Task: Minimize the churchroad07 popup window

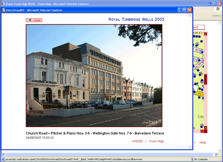Action: pos(180,10)
